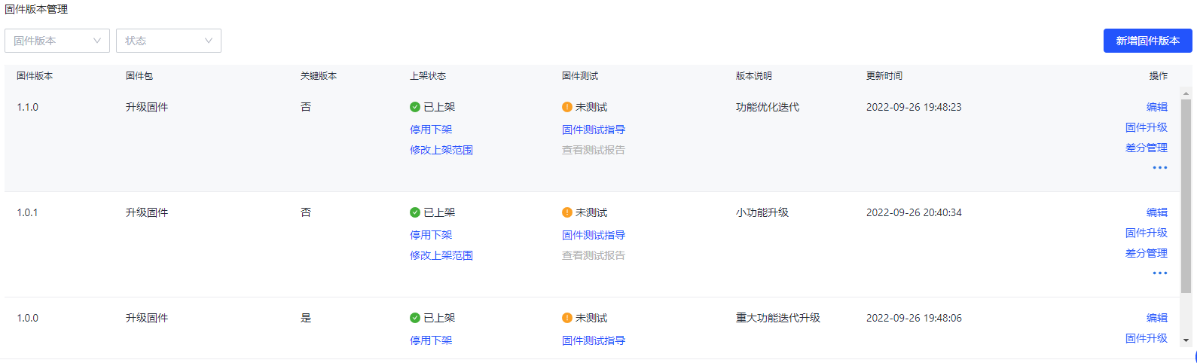Click the 功能优化迭代 description

(768, 107)
